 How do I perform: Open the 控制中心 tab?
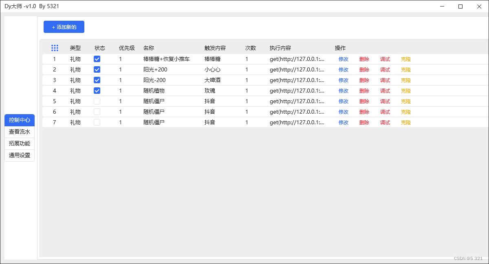pos(20,120)
